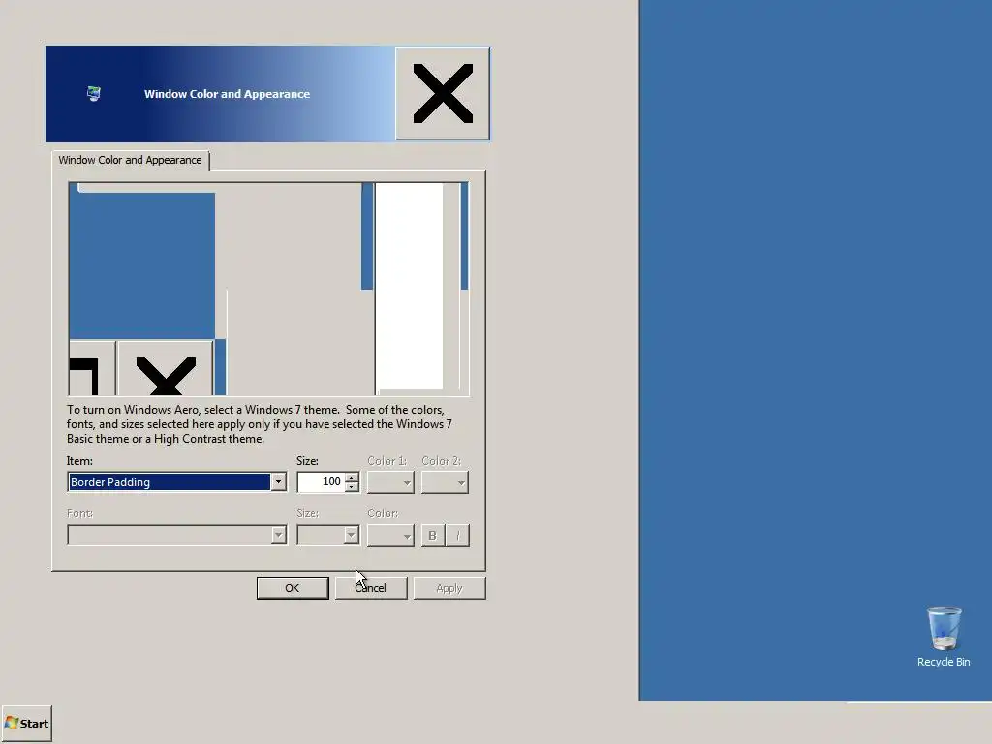This screenshot has height=744, width=992.
Task: Open the Start menu
Action: (x=26, y=723)
